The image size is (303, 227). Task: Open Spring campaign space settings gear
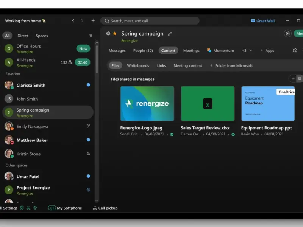click(x=108, y=33)
